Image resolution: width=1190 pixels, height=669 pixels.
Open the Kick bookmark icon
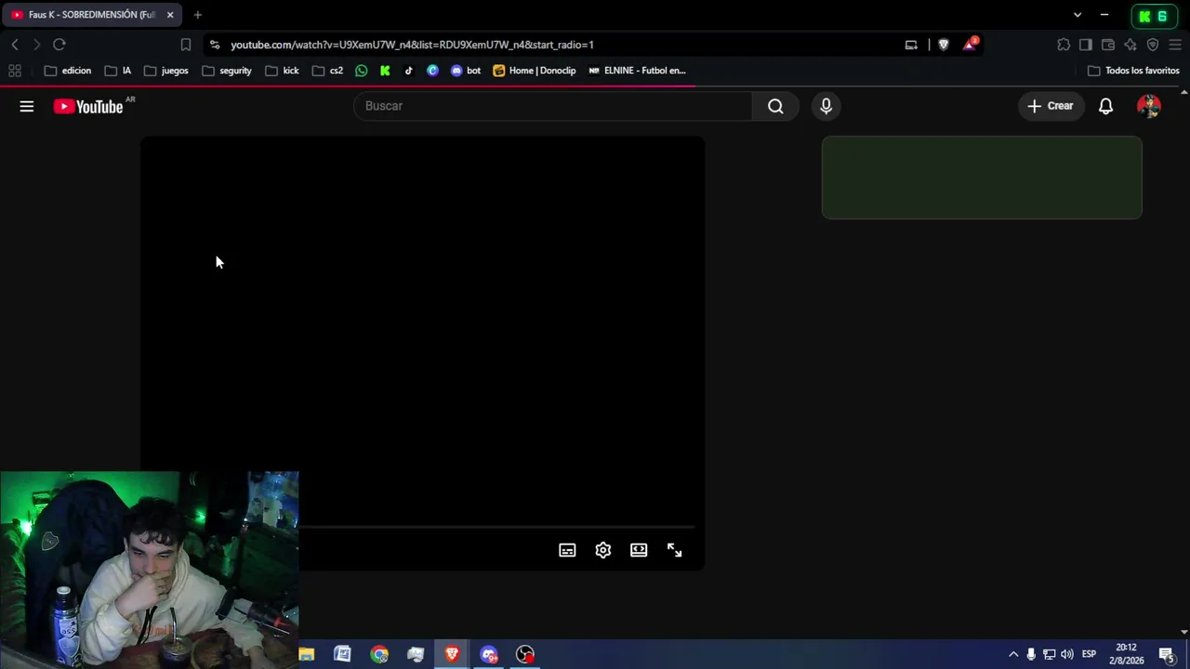click(x=385, y=71)
